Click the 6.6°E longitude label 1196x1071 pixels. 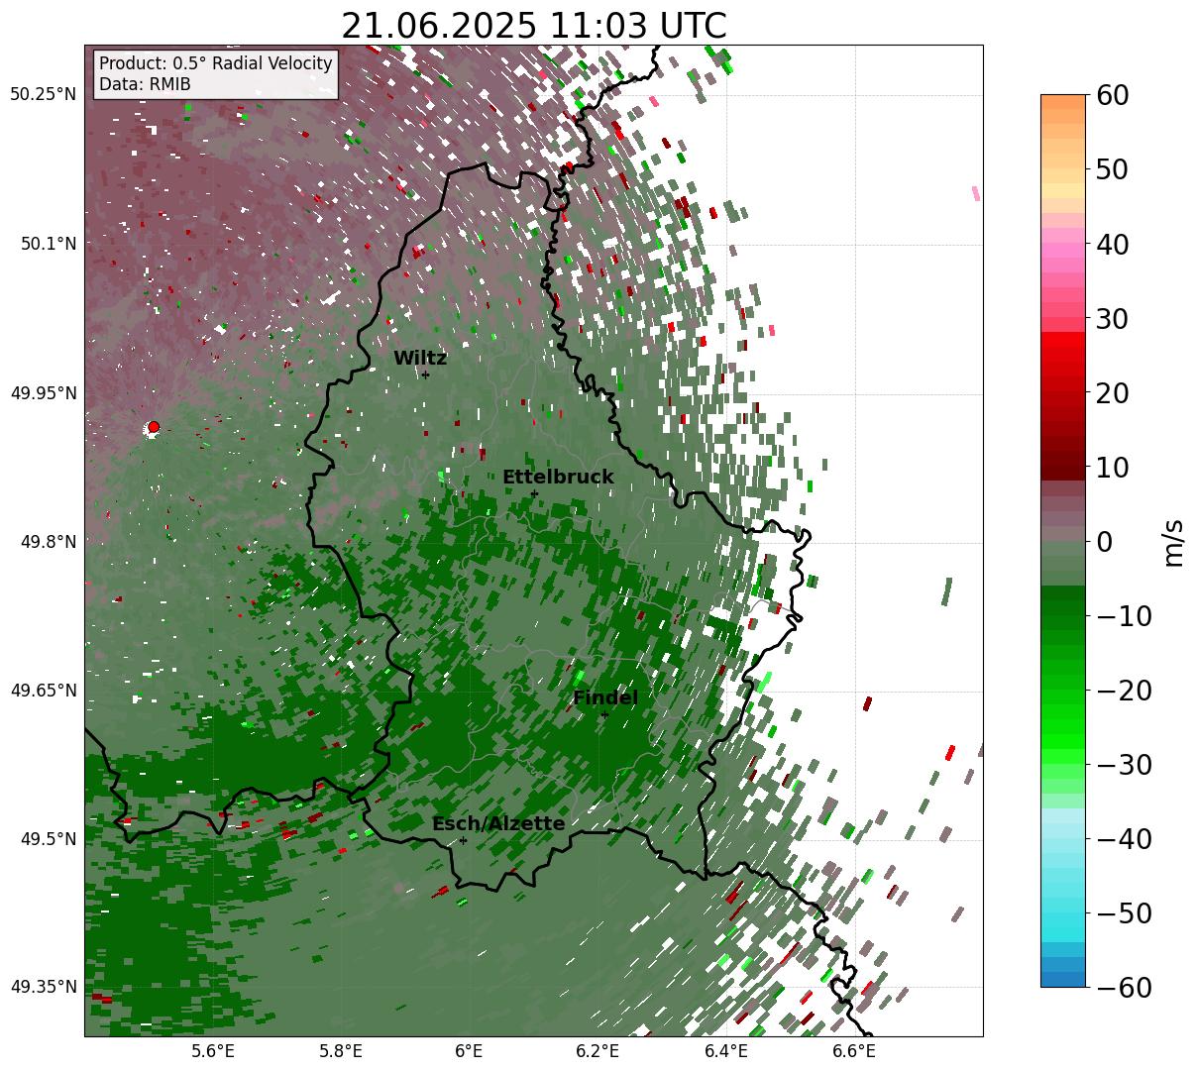(854, 1051)
